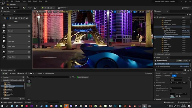Image resolution: width=192 pixels, height=108 pixels.
Task: Open the Mesh asset dropdown in Details
Action: click(x=181, y=94)
